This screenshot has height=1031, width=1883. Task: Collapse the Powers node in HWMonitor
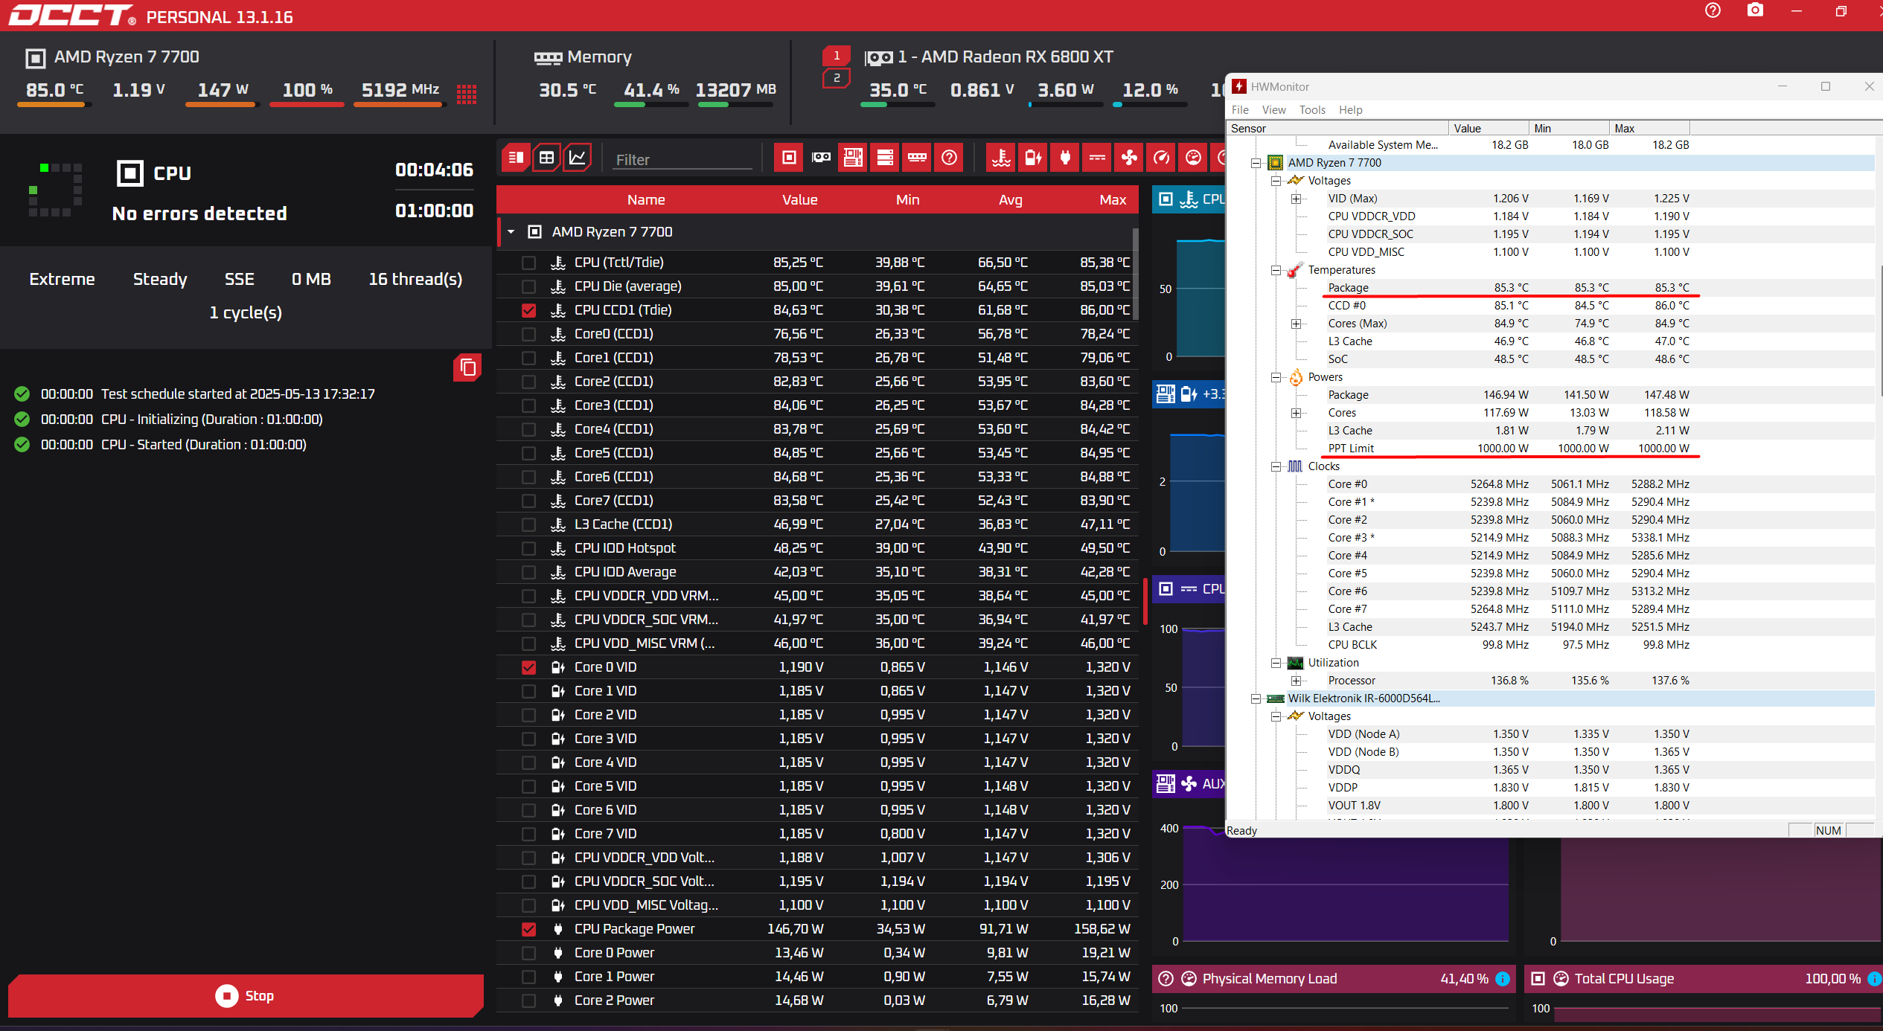pyautogui.click(x=1276, y=377)
